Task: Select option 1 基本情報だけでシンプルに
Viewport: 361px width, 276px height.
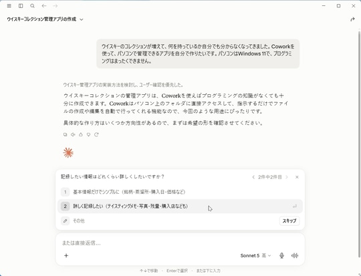Action: pyautogui.click(x=180, y=192)
